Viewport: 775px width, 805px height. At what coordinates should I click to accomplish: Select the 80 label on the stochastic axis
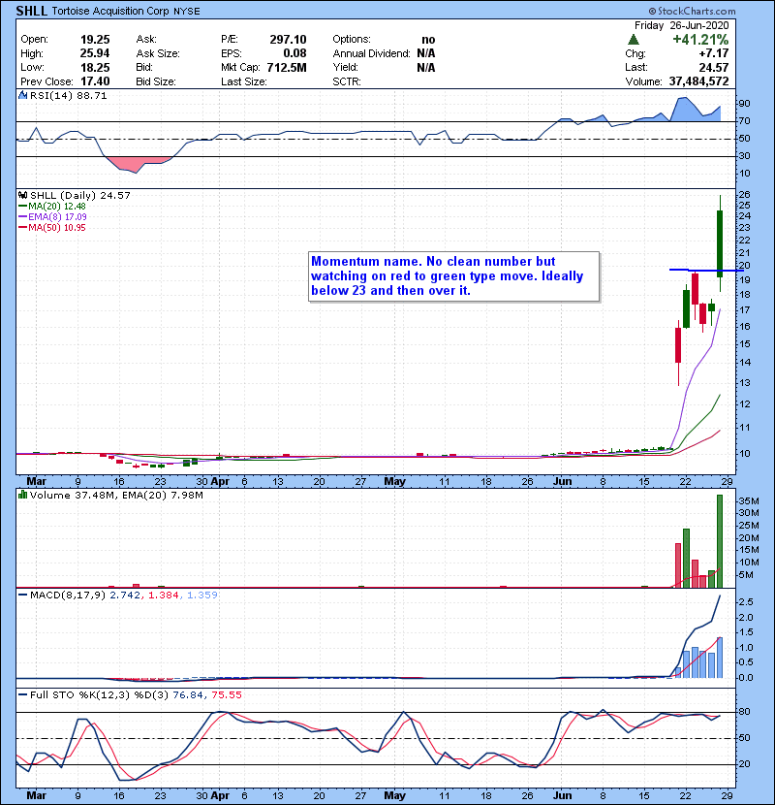coord(745,712)
